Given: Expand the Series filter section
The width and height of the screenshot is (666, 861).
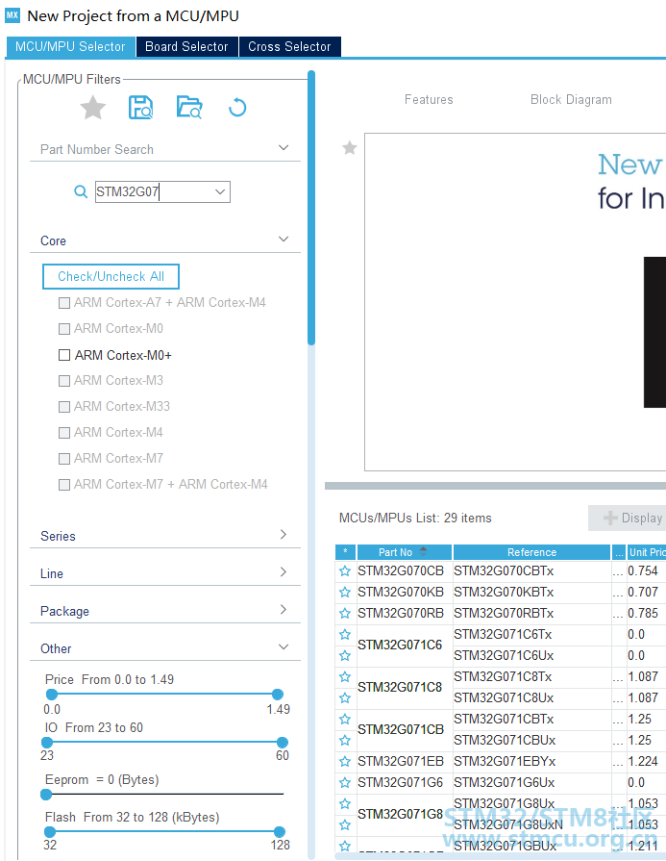Looking at the screenshot, I should (x=284, y=534).
